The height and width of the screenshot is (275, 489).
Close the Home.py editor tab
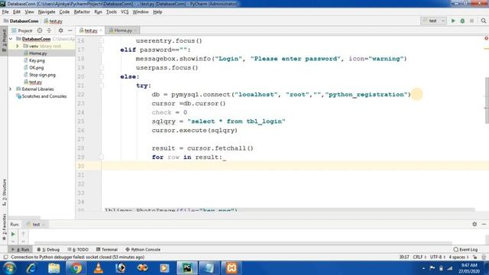135,31
